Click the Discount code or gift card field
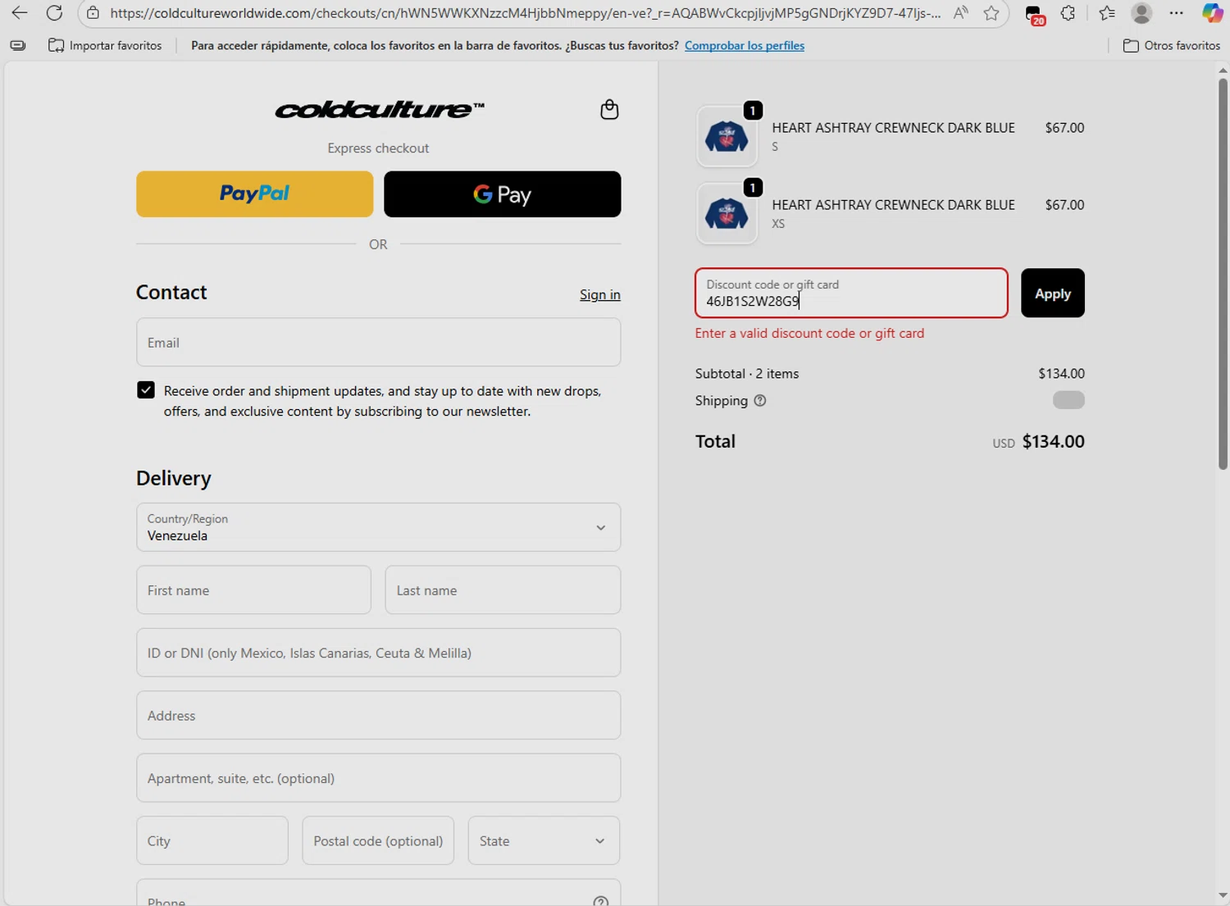 [851, 293]
